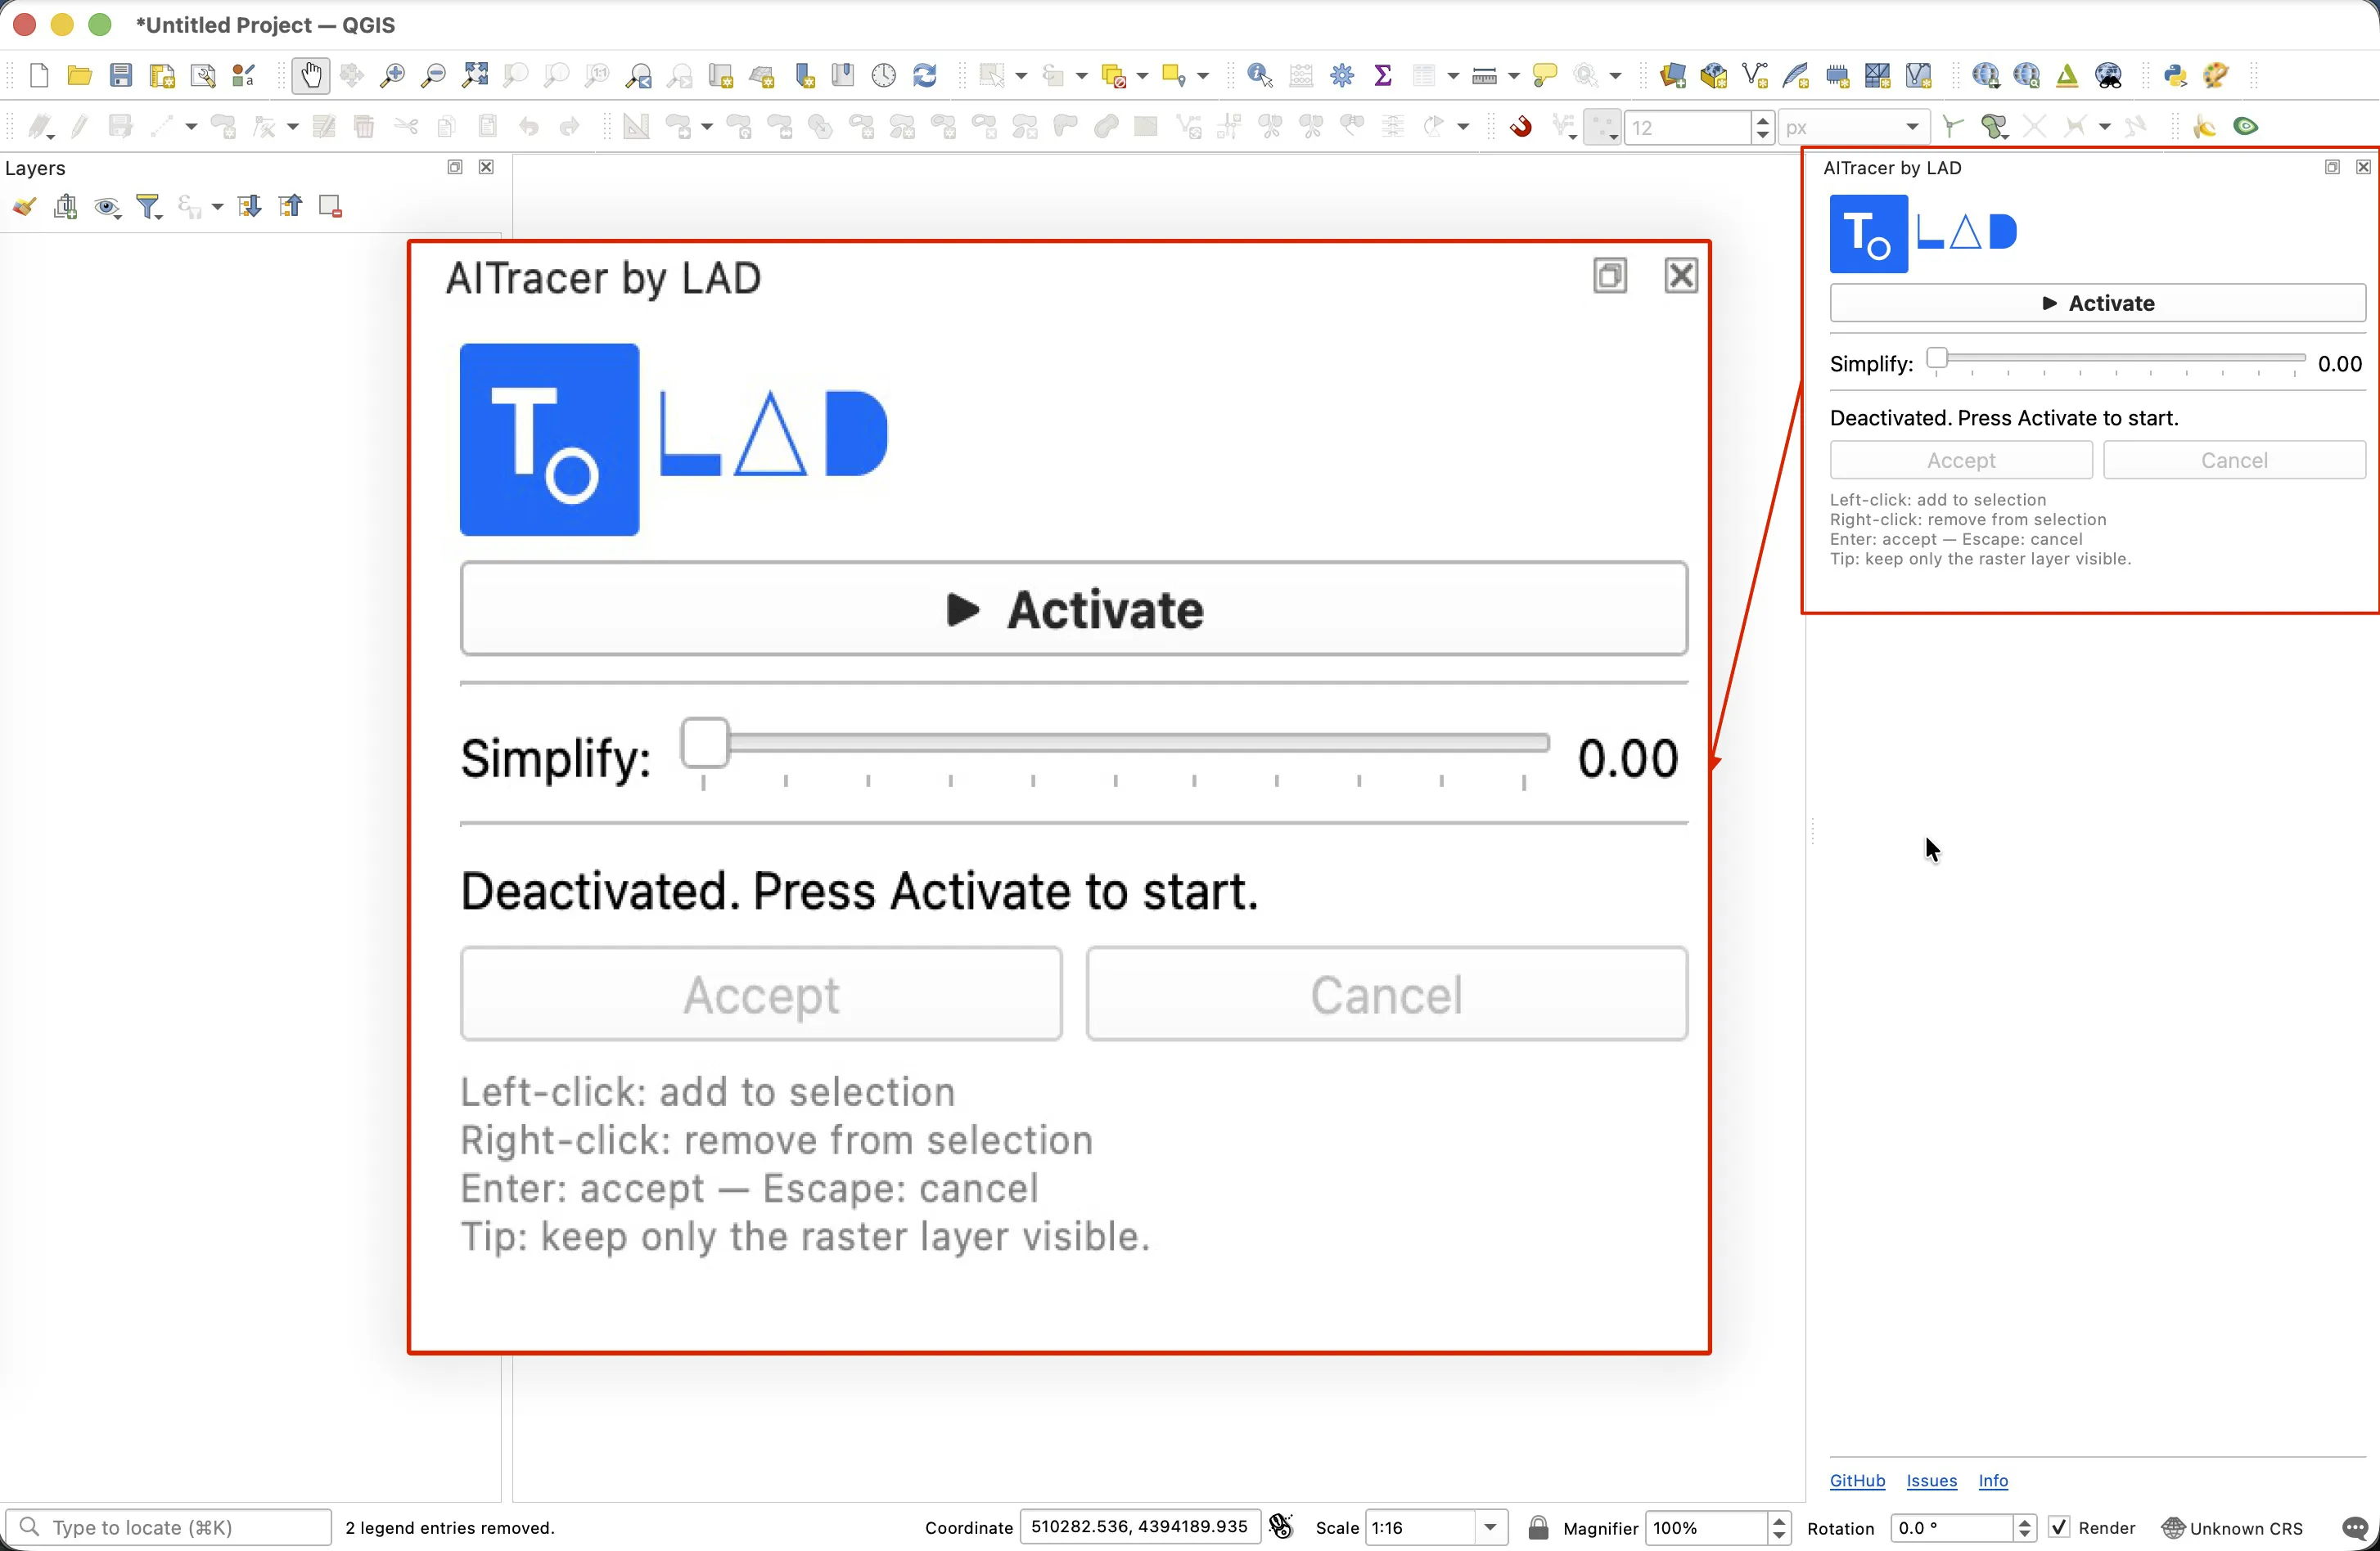Click the painter's palette plugin icon
The height and width of the screenshot is (1551, 2380).
tap(2216, 75)
